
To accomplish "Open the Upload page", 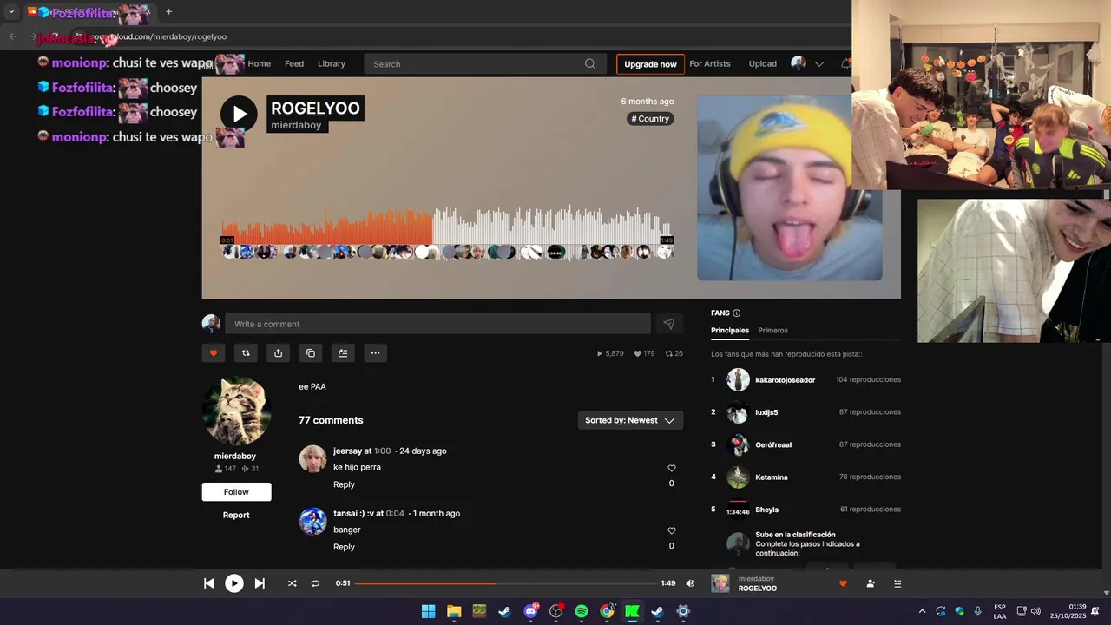I will (763, 63).
